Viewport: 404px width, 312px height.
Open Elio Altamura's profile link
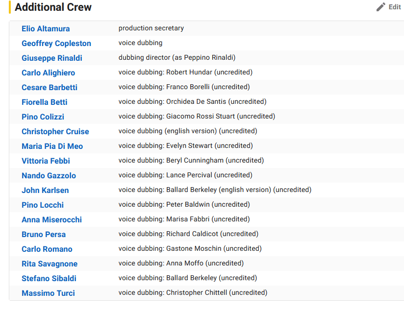pos(46,28)
